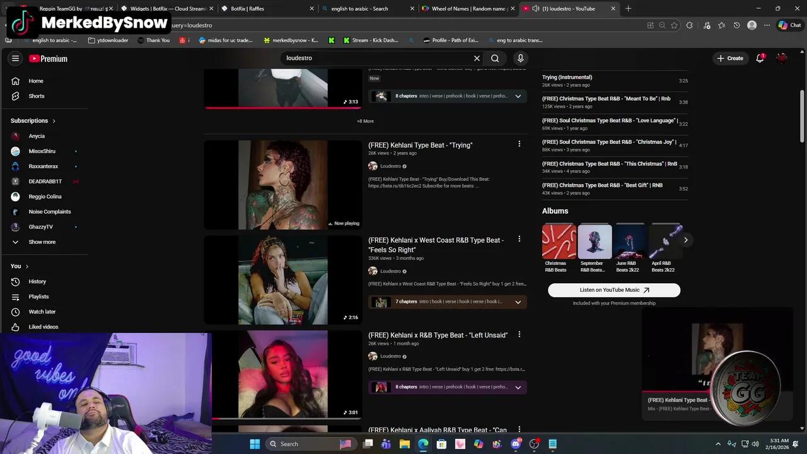Open "(FREE) Kehlani Type Beat - Trying" title

pyautogui.click(x=420, y=145)
